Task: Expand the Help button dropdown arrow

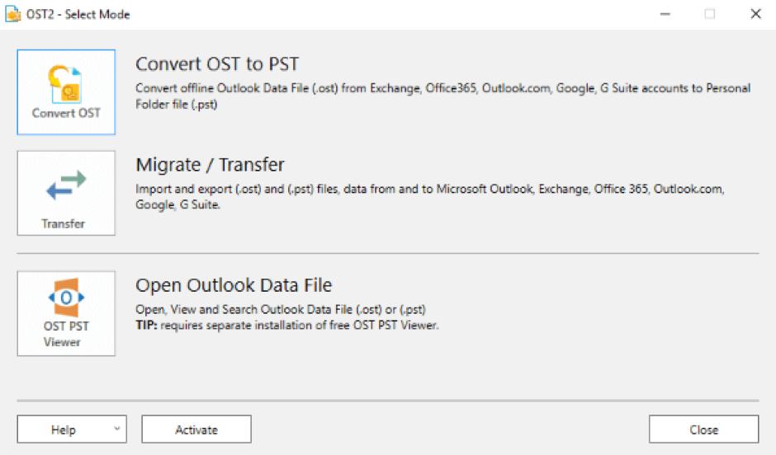Action: pyautogui.click(x=116, y=429)
